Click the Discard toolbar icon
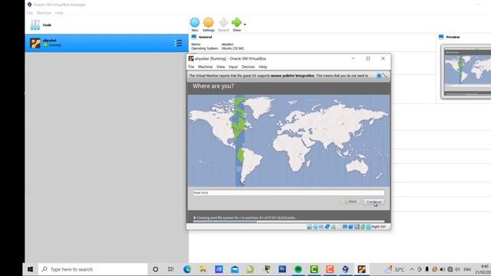This screenshot has height=276, width=491. (223, 23)
